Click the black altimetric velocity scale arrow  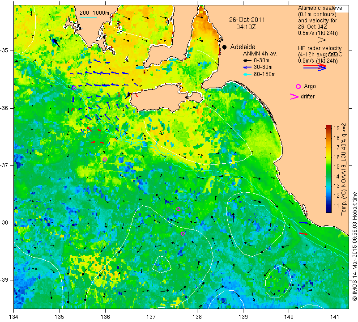[315, 40]
